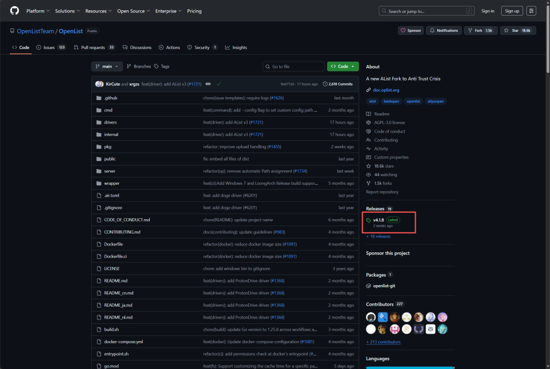550x369 pixels.
Task: Click the green commit status checkmark
Action: pyautogui.click(x=219, y=84)
